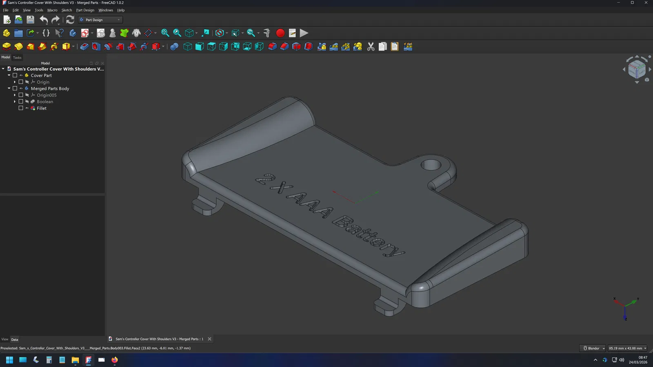This screenshot has width=653, height=367.
Task: Open the Windows Start menu
Action: coord(9,360)
